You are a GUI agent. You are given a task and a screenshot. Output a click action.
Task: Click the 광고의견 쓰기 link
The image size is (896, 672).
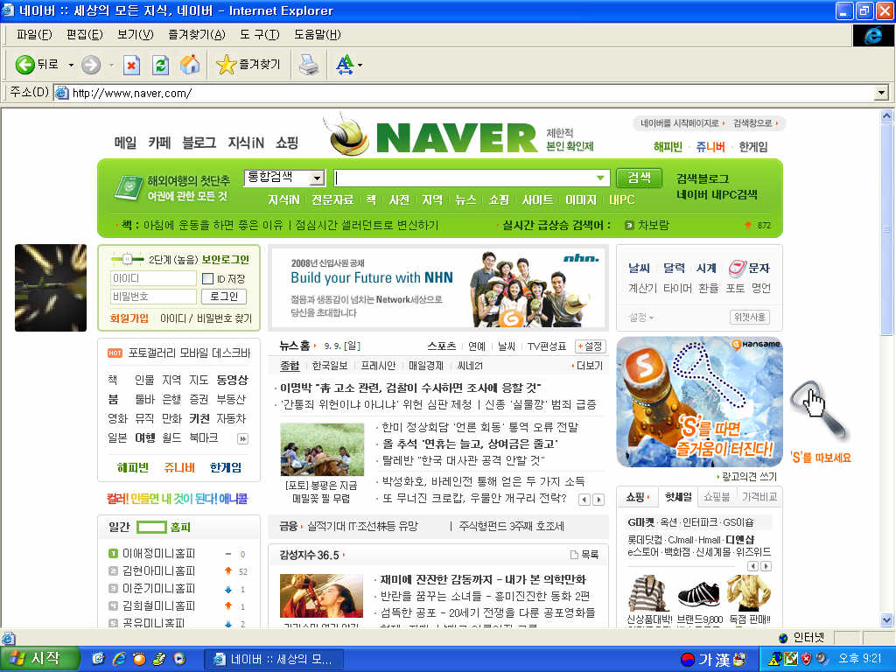click(x=749, y=476)
